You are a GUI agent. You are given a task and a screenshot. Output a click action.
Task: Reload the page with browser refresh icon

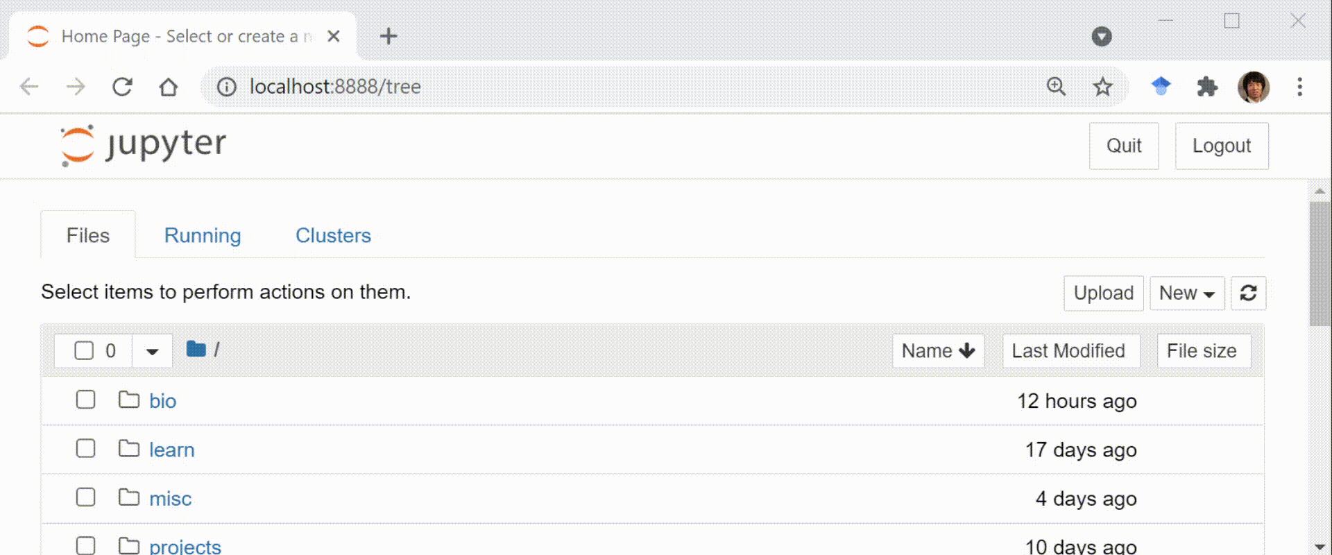tap(122, 87)
